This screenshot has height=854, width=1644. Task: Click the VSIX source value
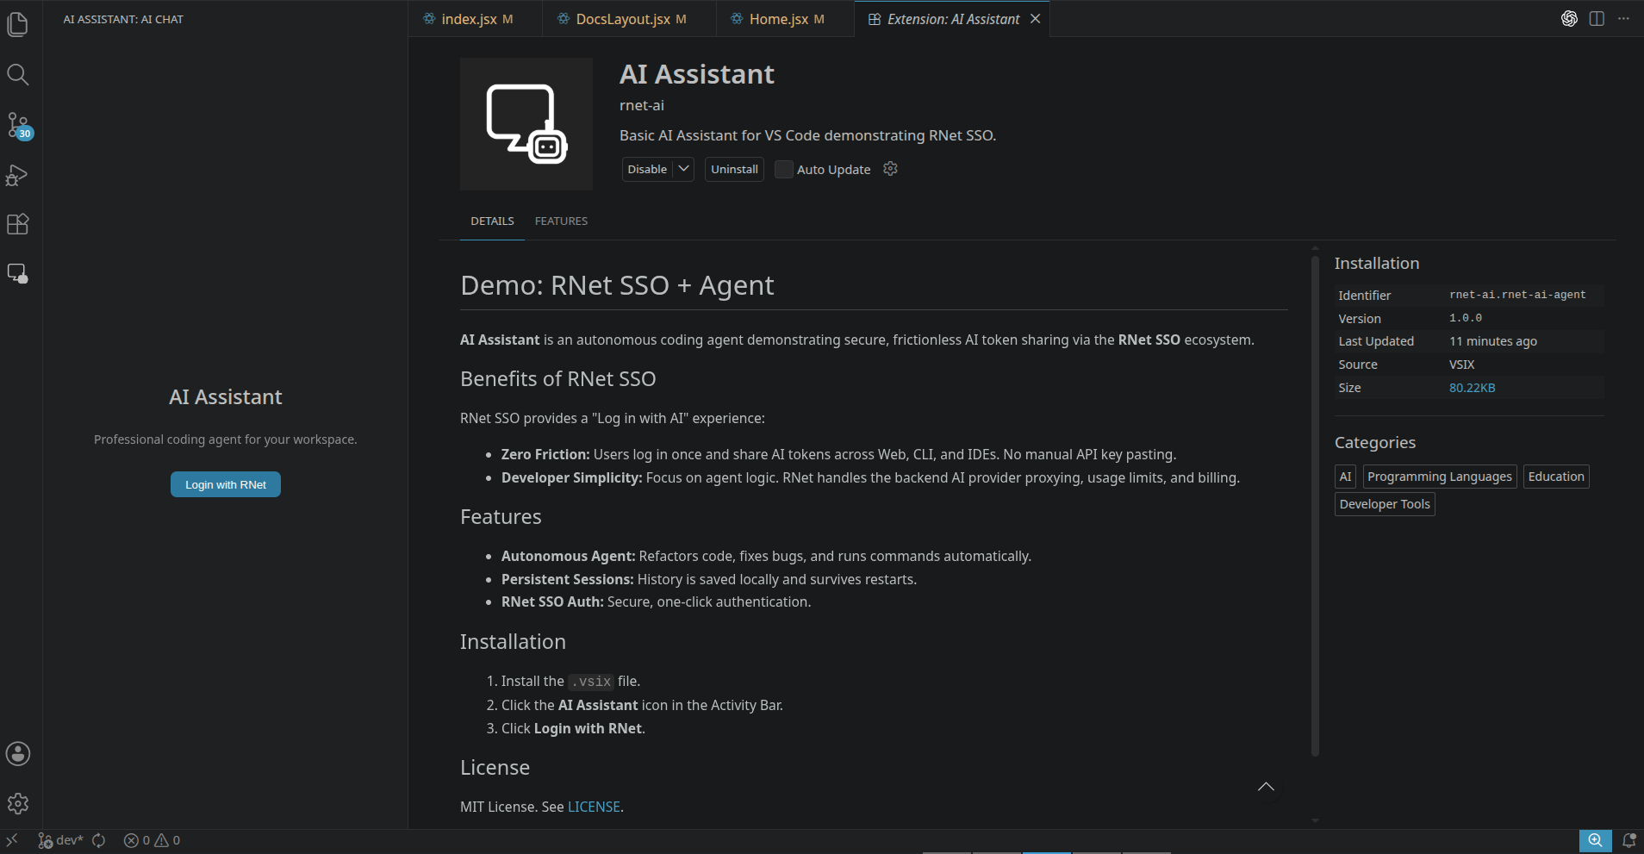coord(1462,365)
